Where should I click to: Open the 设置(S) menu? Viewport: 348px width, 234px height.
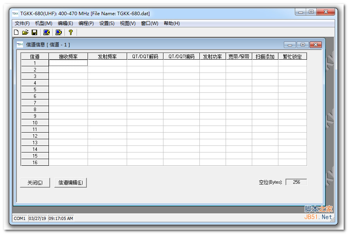[x=107, y=23]
